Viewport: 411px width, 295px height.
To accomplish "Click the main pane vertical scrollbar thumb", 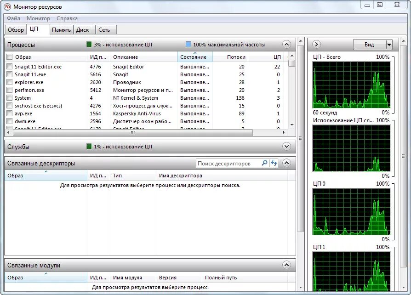I will click(x=300, y=138).
